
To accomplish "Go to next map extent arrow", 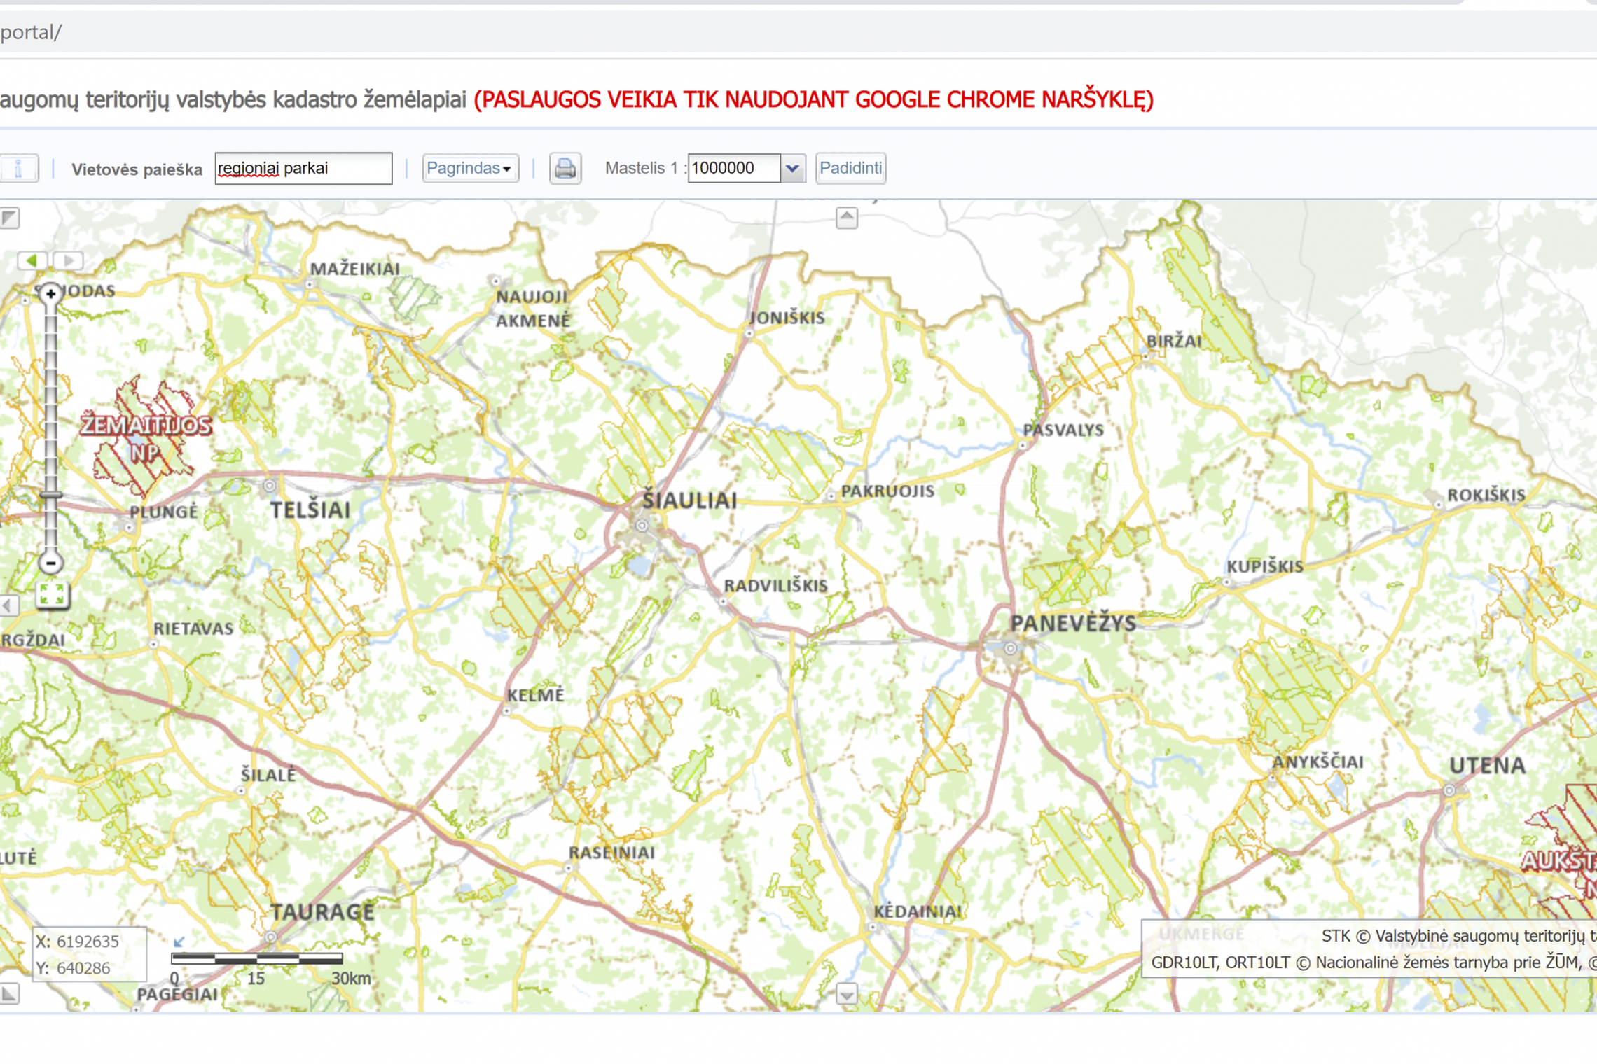I will point(68,261).
